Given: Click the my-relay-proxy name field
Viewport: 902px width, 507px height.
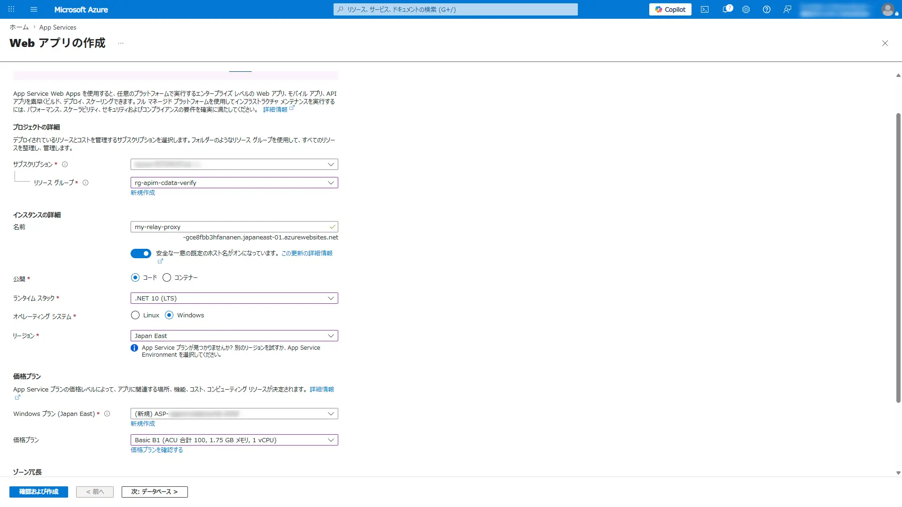Looking at the screenshot, I should click(x=234, y=227).
